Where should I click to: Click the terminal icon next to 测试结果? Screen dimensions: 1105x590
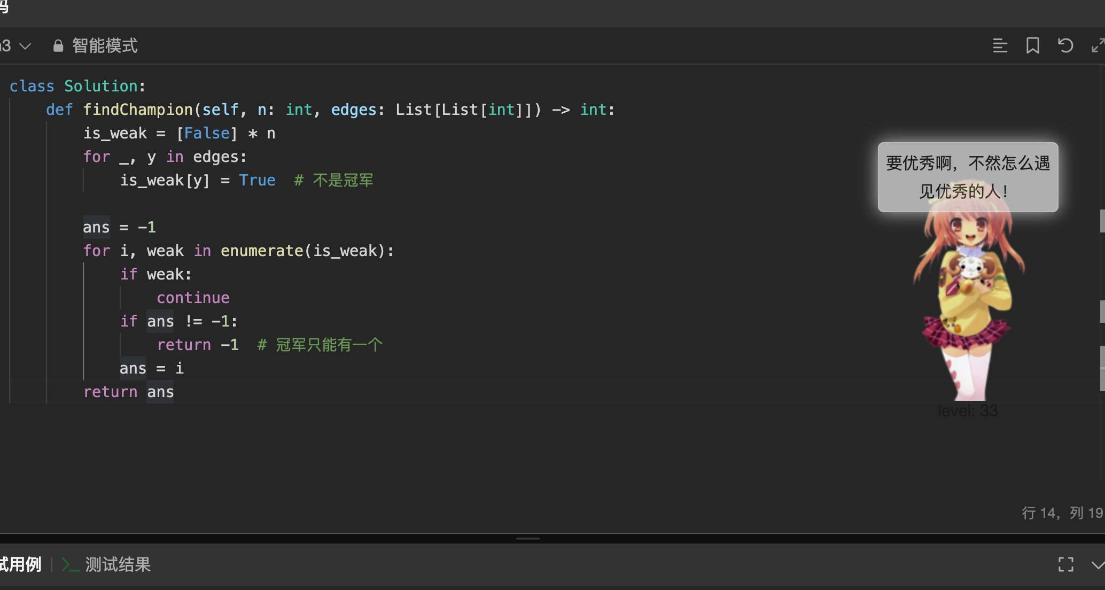pyautogui.click(x=70, y=564)
